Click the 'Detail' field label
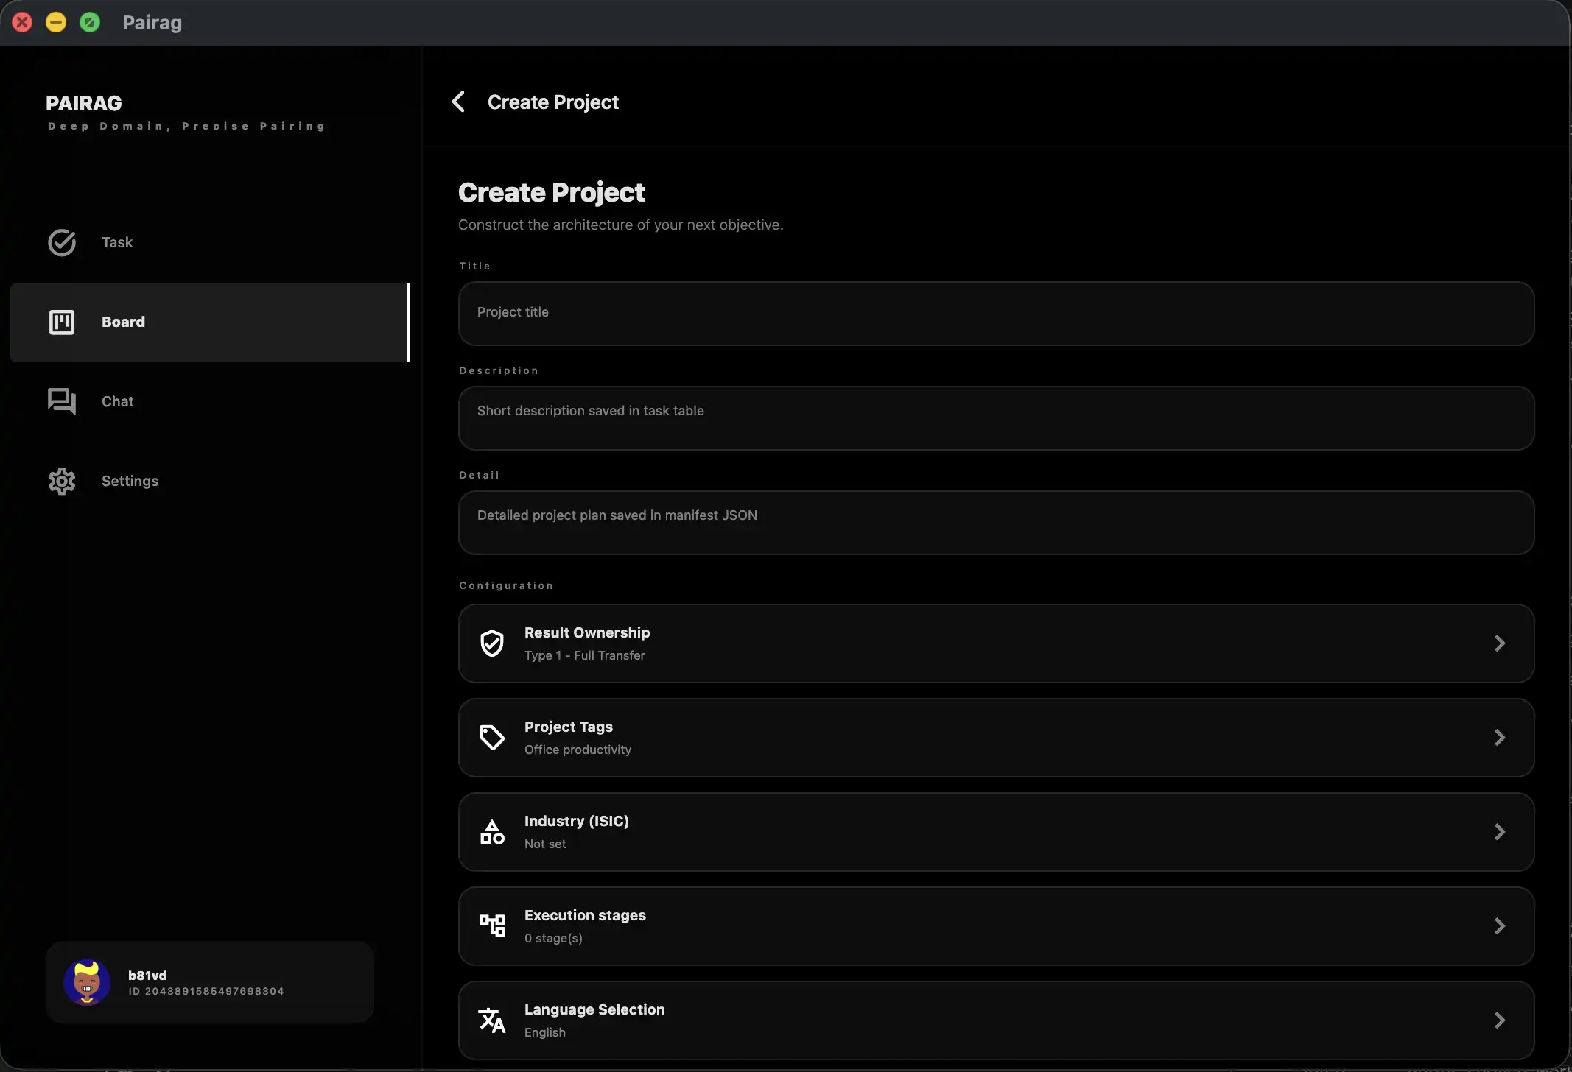This screenshot has height=1072, width=1572. pyautogui.click(x=480, y=475)
